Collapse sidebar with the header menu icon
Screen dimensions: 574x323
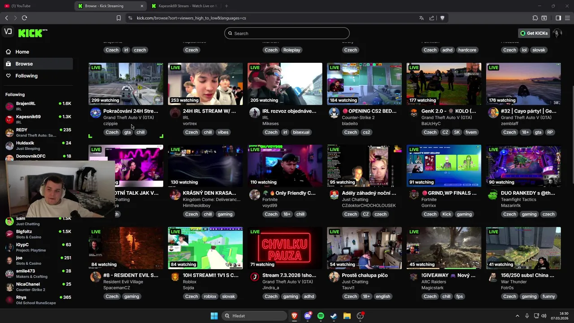[8, 31]
